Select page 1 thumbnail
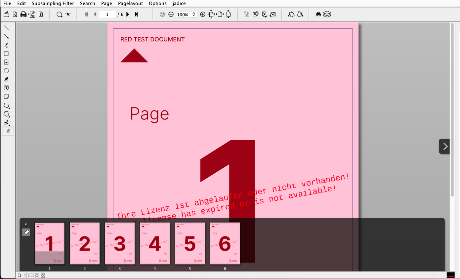The image size is (460, 279). (50, 243)
